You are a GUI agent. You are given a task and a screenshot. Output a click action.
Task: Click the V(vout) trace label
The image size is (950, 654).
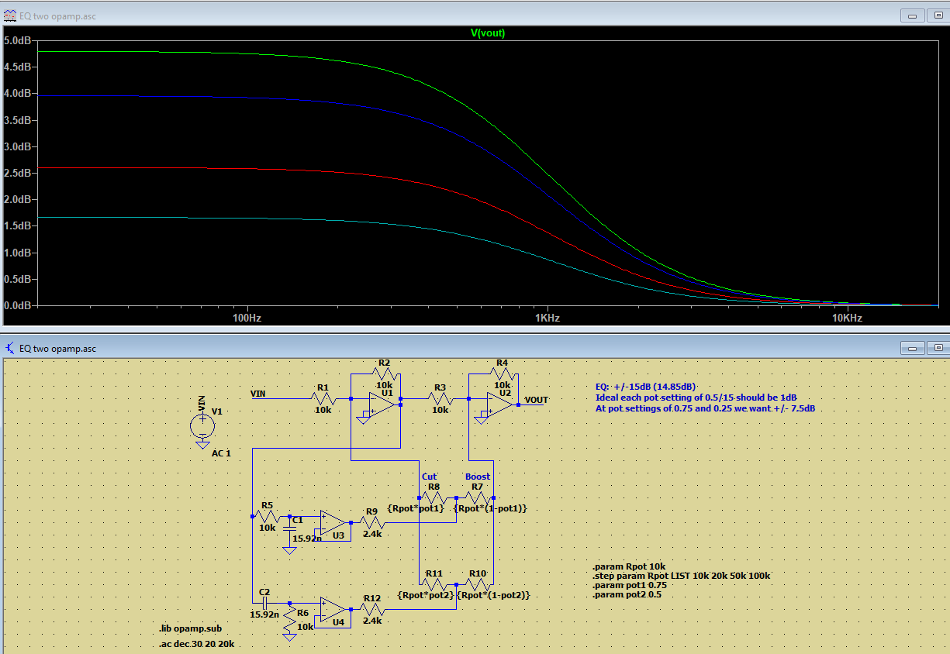[x=488, y=33]
